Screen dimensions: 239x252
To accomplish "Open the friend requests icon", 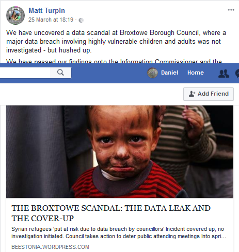I will (x=224, y=74).
